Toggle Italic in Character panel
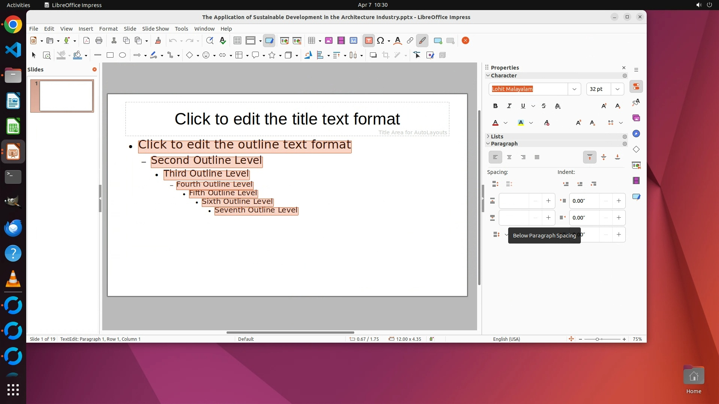The width and height of the screenshot is (719, 404). [x=509, y=106]
